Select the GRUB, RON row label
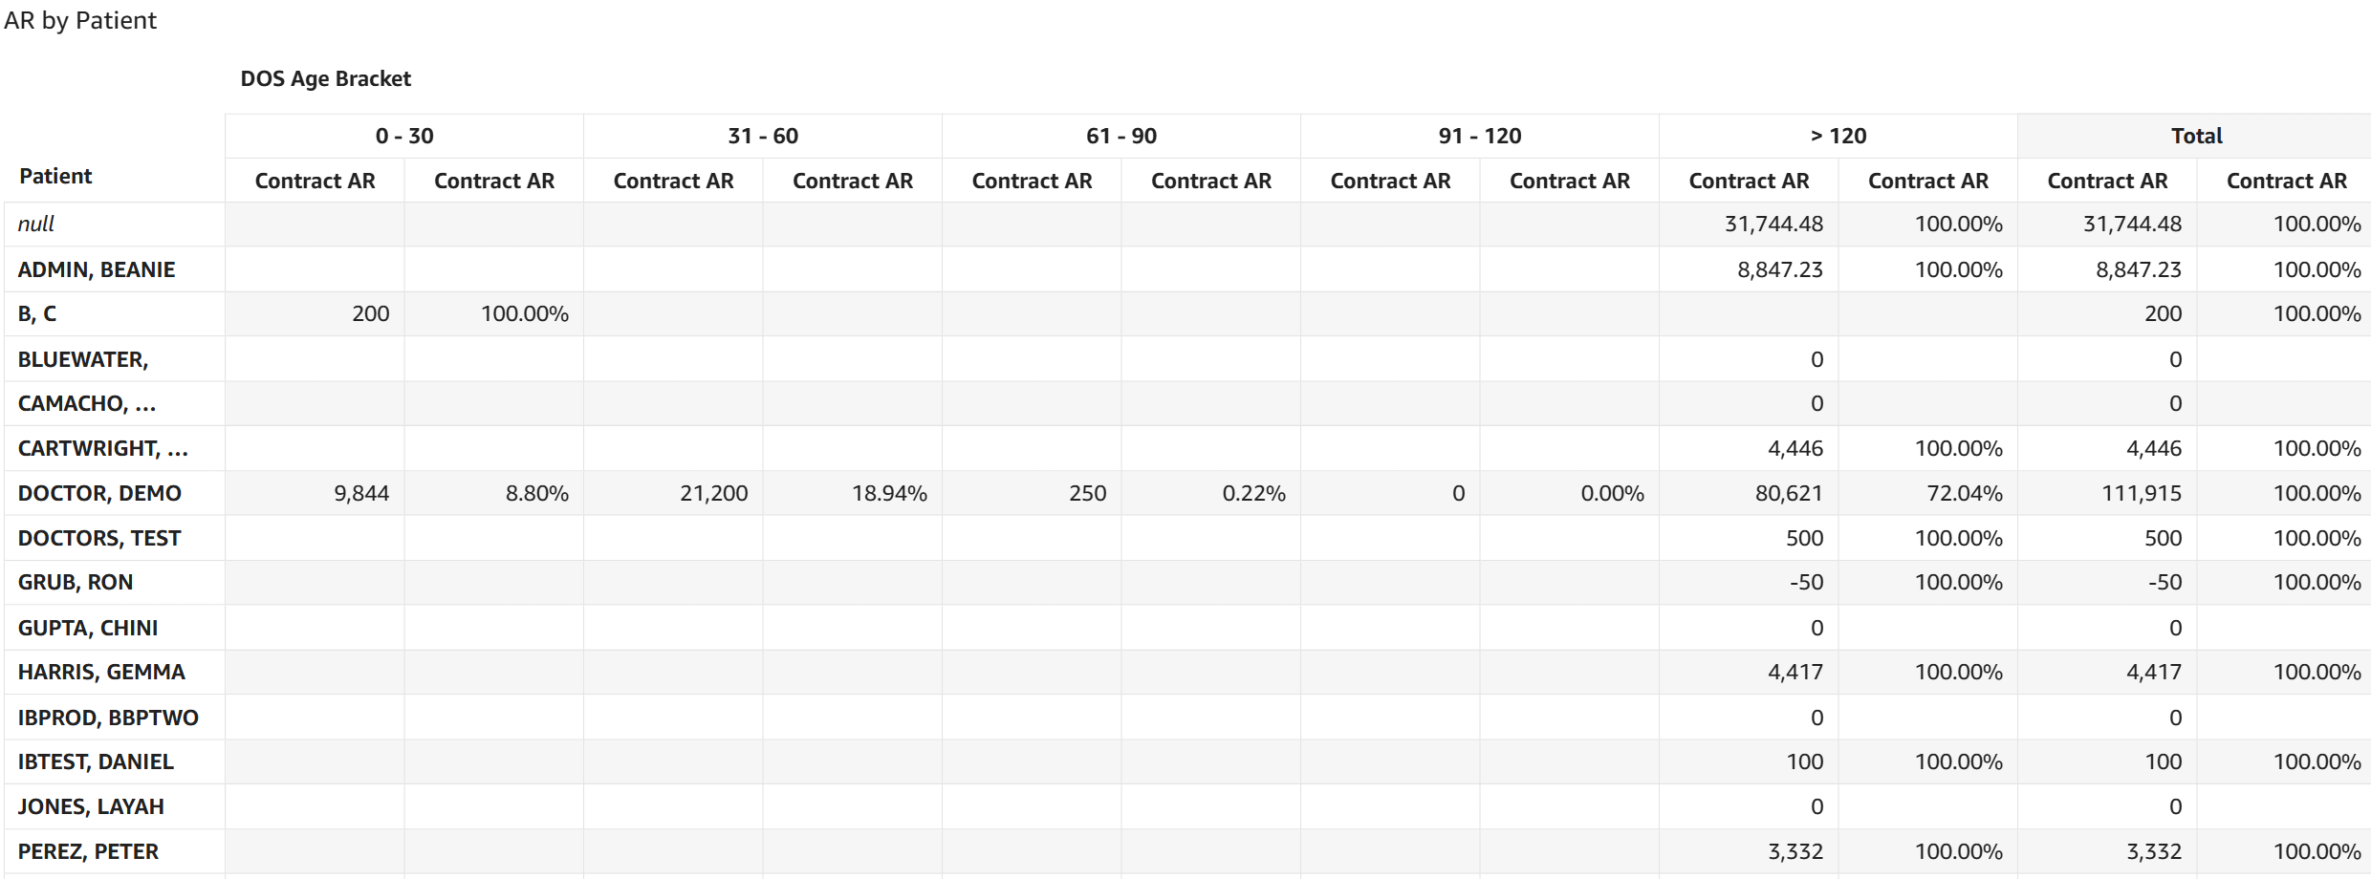The height and width of the screenshot is (879, 2371). [x=76, y=583]
